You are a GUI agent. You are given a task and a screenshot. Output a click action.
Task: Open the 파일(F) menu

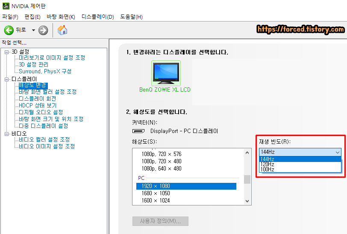10,17
